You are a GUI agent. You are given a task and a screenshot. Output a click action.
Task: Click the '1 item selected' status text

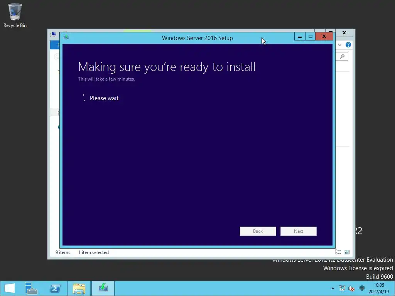(93, 252)
